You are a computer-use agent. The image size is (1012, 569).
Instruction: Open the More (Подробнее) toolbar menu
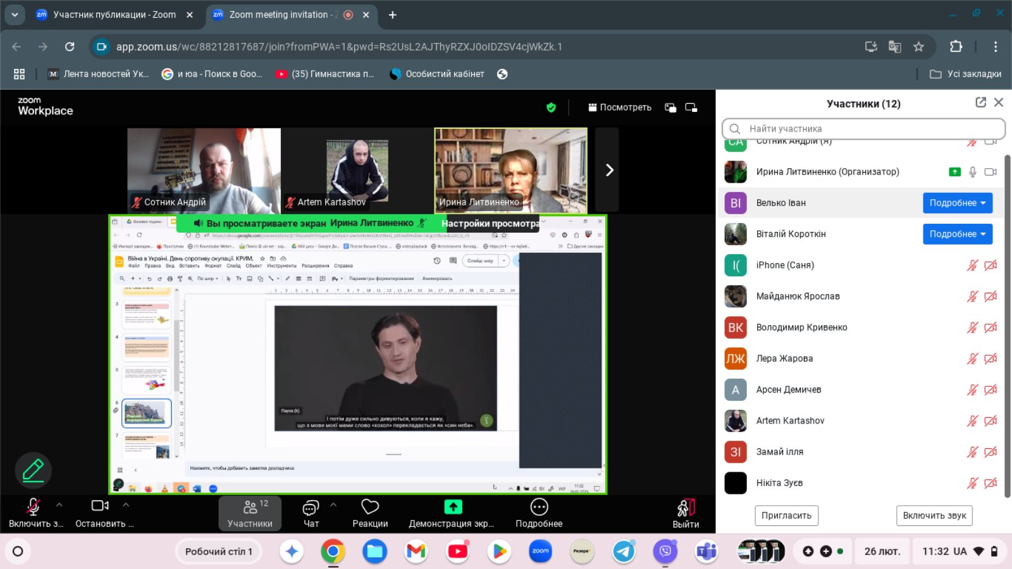coord(539,513)
